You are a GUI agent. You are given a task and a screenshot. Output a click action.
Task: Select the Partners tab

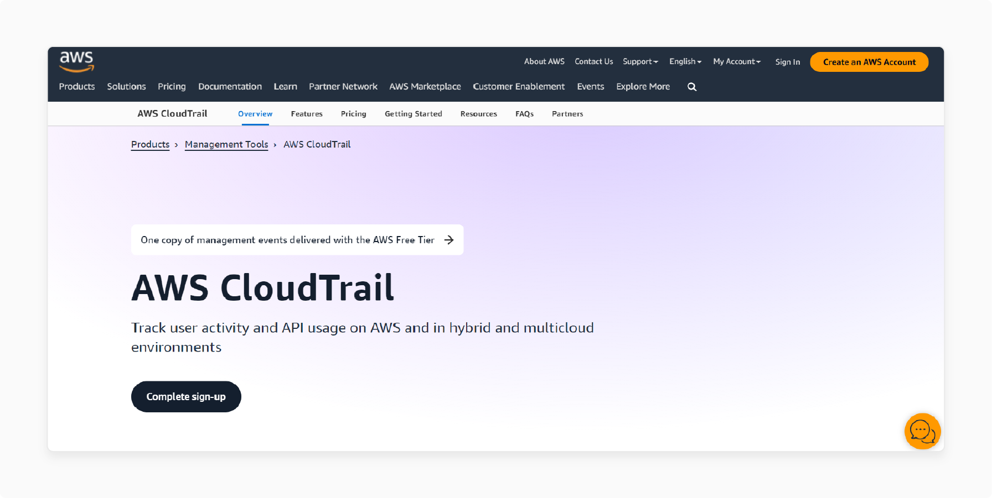coord(567,114)
